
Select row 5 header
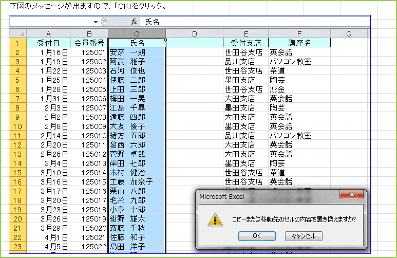(x=18, y=80)
